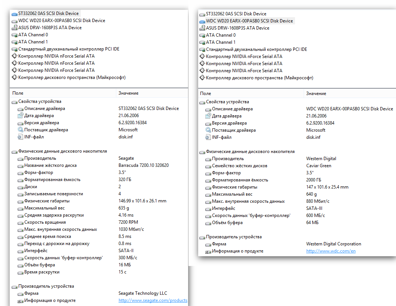Select the "Диски" row label
The image size is (396, 306).
pyautogui.click(x=31, y=187)
